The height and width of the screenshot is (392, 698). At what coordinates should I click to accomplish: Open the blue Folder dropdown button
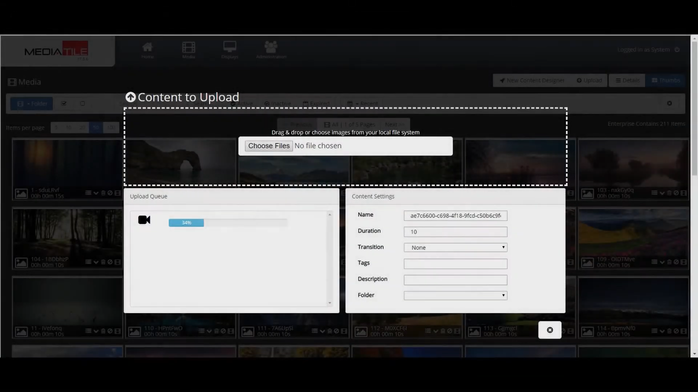[x=32, y=104]
